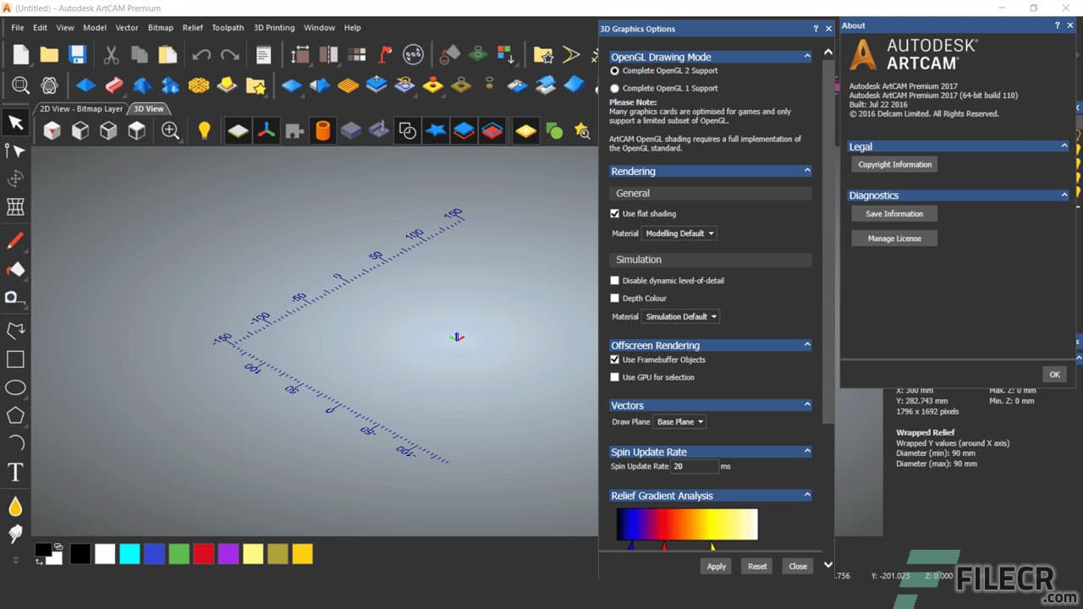
Task: Select the Text tool in the left toolbar
Action: pyautogui.click(x=14, y=472)
